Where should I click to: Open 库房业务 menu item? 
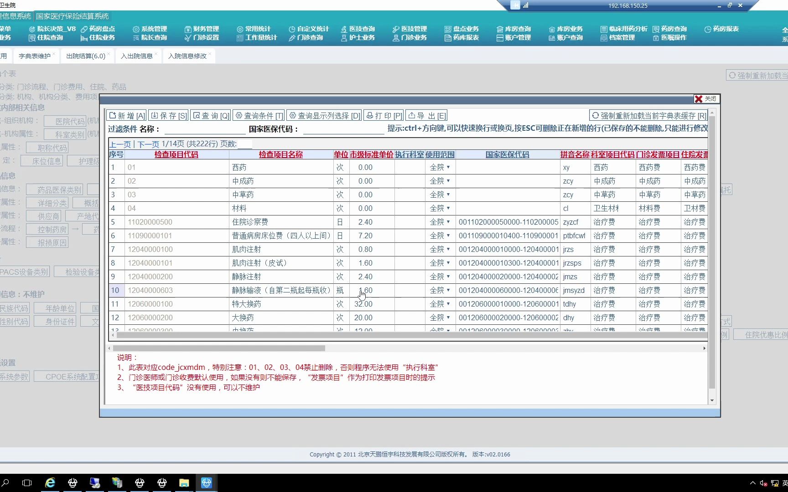click(566, 29)
